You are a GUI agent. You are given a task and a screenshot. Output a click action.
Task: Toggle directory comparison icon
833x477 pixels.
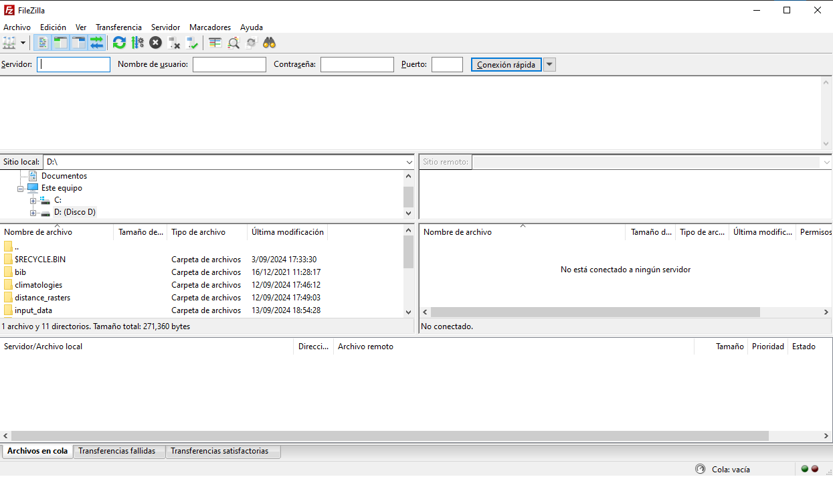point(233,43)
